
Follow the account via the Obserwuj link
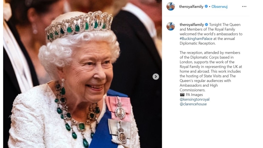click(220, 6)
